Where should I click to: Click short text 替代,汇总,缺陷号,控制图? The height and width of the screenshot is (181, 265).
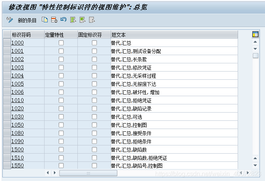(x=137, y=166)
